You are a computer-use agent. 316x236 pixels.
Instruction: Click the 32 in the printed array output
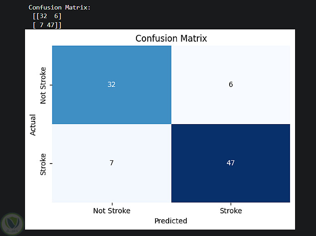[x=44, y=16]
